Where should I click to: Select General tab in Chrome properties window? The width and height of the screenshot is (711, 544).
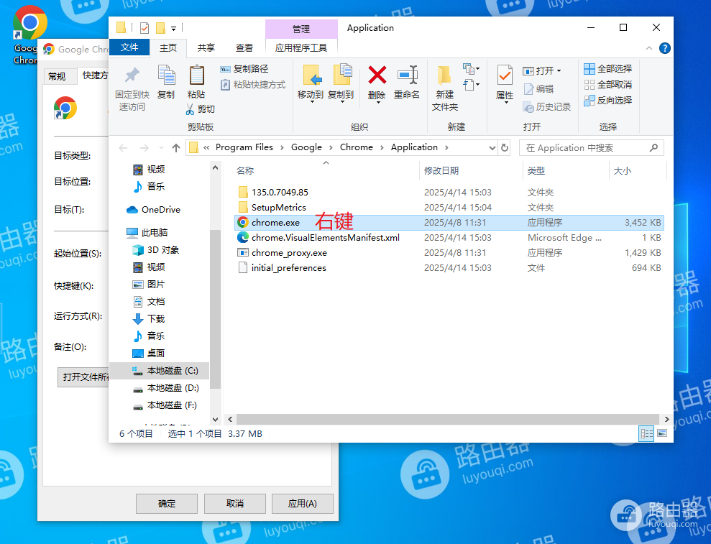[x=57, y=76]
